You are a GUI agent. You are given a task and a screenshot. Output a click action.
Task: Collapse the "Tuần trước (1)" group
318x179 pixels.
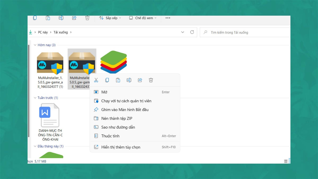coord(35,98)
